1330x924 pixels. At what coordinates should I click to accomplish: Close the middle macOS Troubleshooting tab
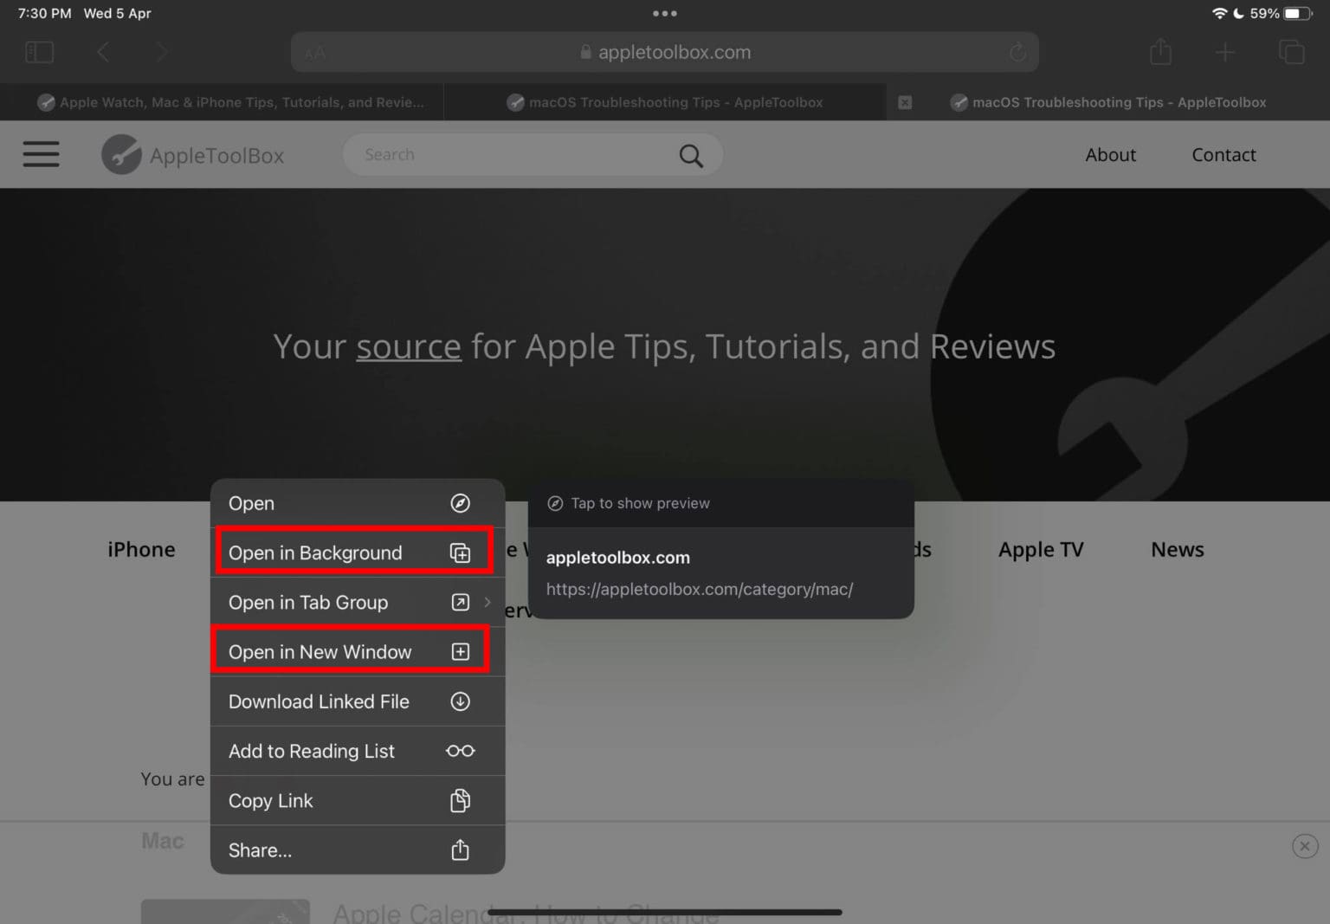pos(904,101)
